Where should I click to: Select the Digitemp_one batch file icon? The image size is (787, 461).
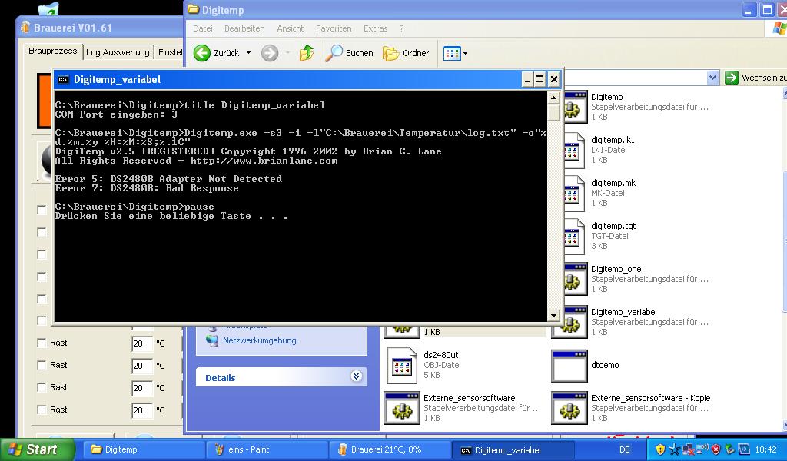pos(572,279)
